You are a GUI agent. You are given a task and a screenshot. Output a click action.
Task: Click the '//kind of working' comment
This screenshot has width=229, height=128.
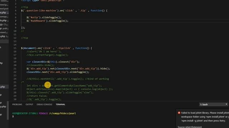(97, 79)
